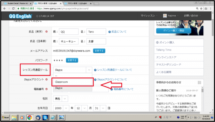Open オンラインストア sidebar link
This screenshot has width=215, height=122.
pos(179,57)
